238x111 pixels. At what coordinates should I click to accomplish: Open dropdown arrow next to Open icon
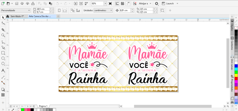12,4
